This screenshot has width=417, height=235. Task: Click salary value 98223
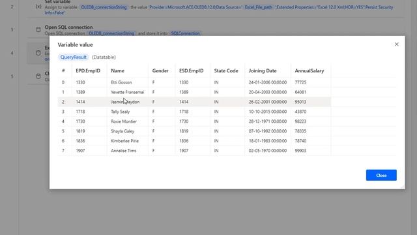click(x=300, y=121)
